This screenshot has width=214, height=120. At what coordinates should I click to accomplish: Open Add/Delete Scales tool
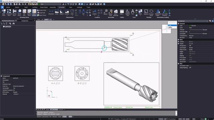[158, 12]
